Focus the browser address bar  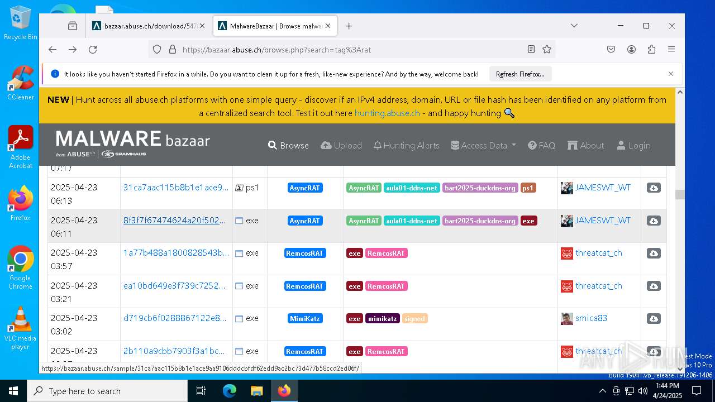pos(352,50)
